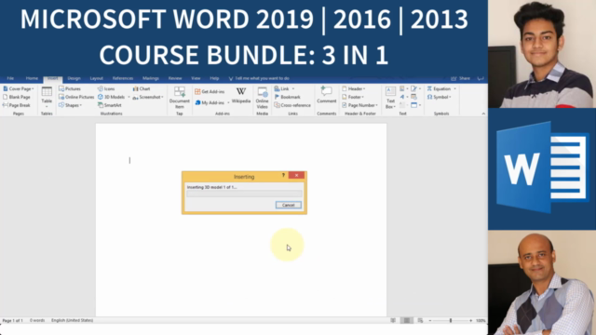Click Get Add-ins
596x335 pixels.
pyautogui.click(x=210, y=91)
